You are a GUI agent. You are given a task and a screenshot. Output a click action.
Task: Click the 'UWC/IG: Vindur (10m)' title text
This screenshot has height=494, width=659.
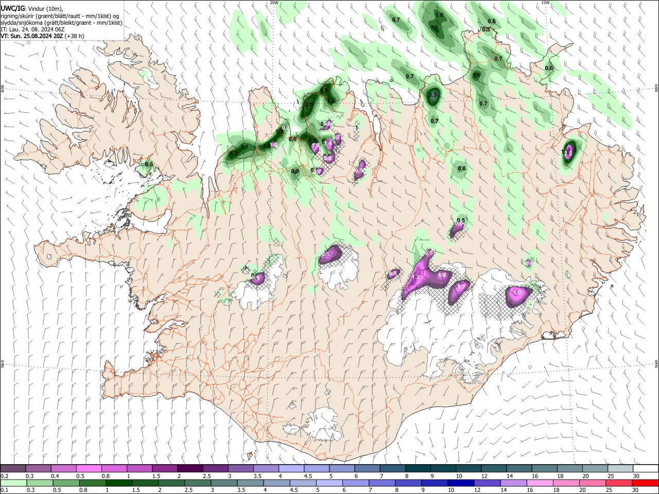[32, 9]
